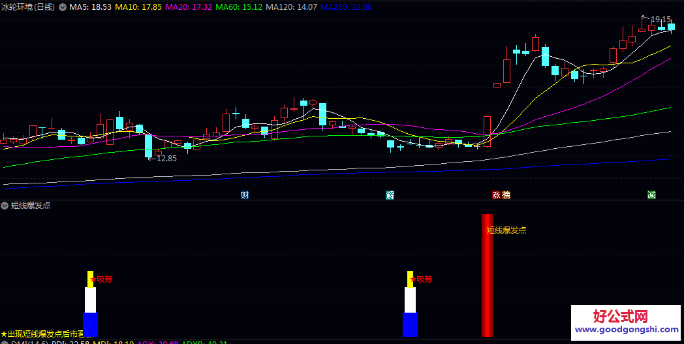
Task: Select the MA250: 12.86 label
Action: point(346,7)
